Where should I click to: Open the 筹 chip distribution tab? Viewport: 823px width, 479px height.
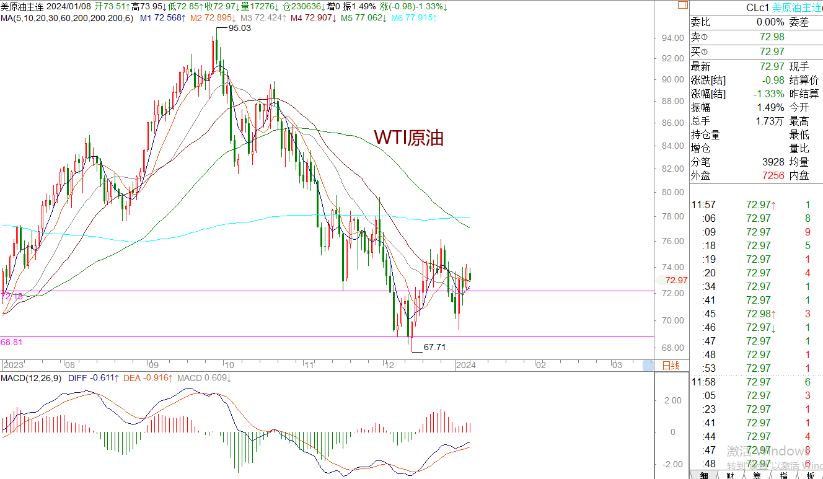click(757, 475)
